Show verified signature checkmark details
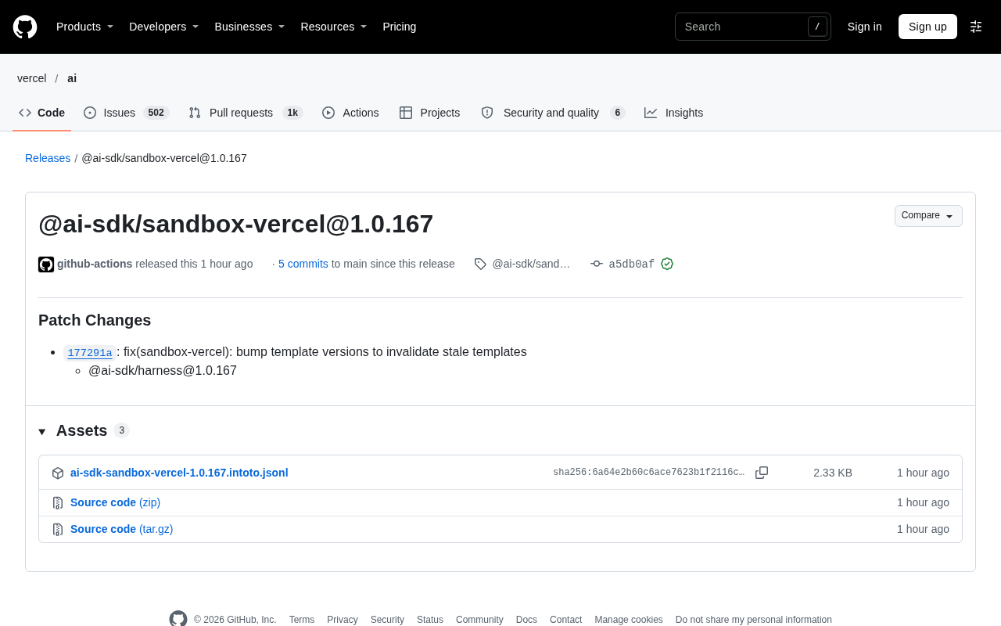Screen dimensions: 1001x626 click(667, 264)
